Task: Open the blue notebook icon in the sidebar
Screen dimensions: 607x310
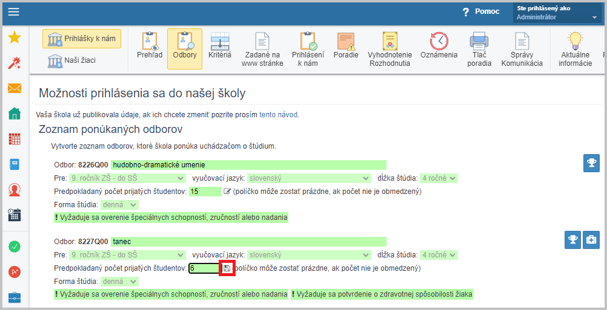Action: (15, 164)
